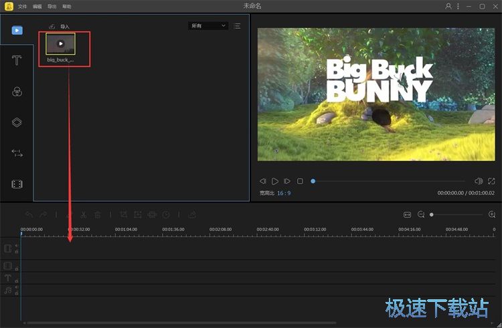
Task: Open the Text panel in sidebar
Action: click(17, 61)
